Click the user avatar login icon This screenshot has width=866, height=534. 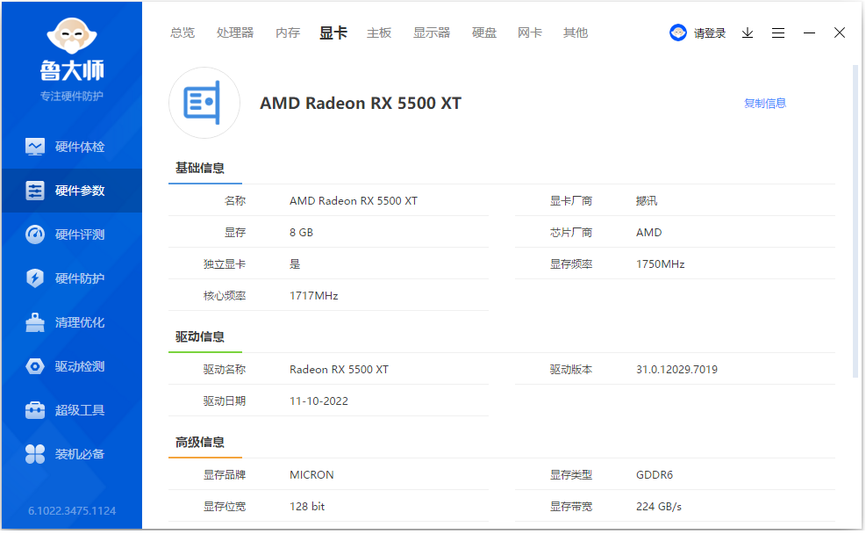[x=677, y=33]
